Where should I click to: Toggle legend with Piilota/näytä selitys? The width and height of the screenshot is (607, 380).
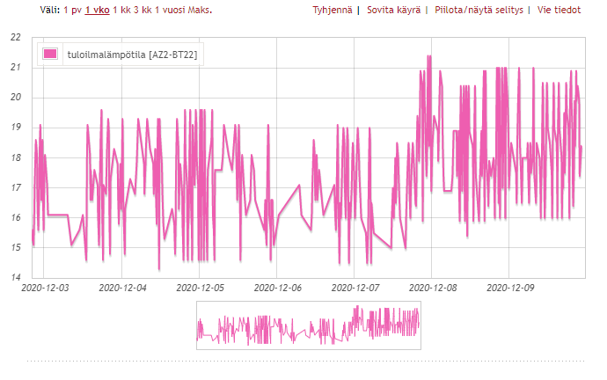click(x=479, y=10)
